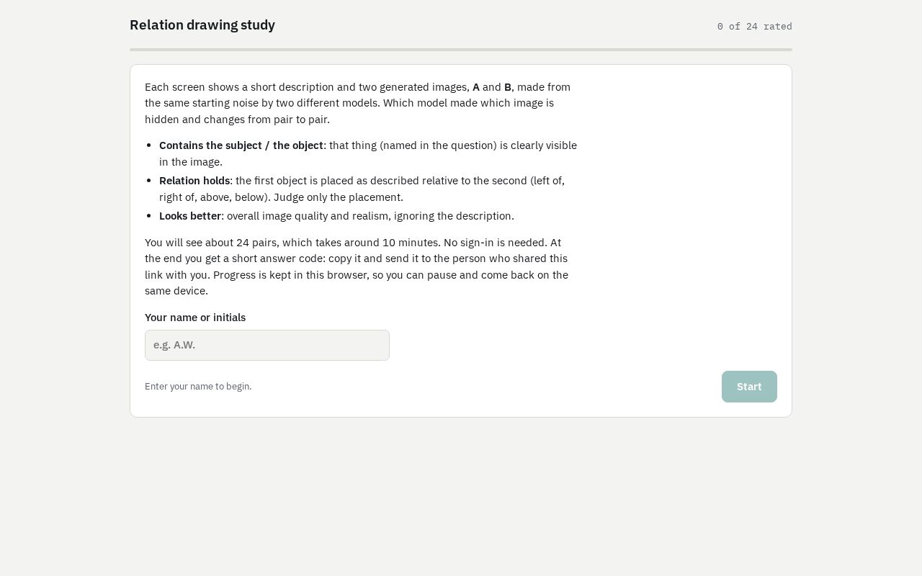922x576 pixels.
Task: Click the "0 of 24 rated" counter
Action: 754,27
